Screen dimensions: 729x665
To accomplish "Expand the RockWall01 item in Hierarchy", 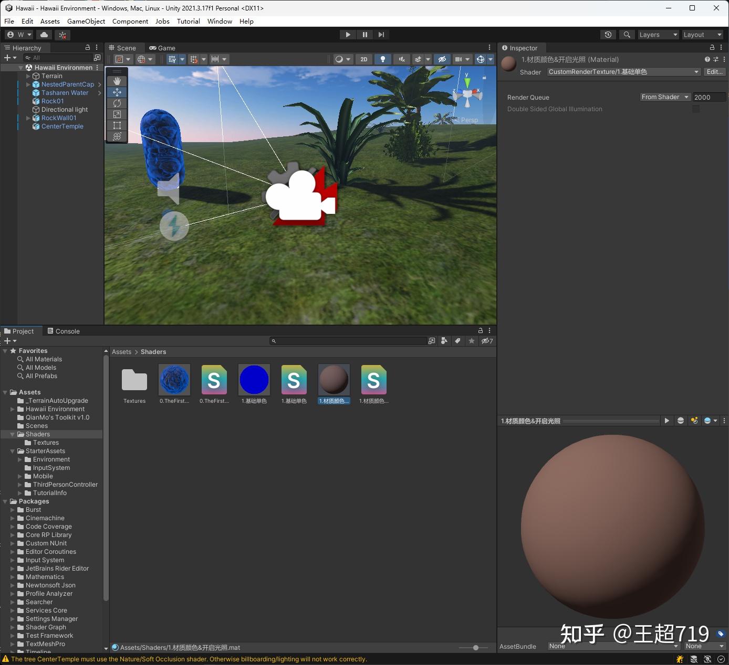I will pos(28,118).
